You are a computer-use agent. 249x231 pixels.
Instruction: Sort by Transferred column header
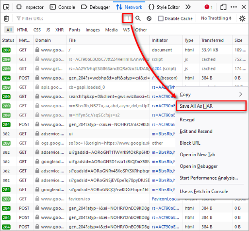(x=216, y=40)
